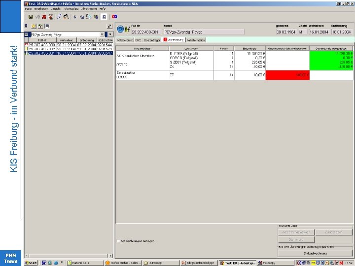Select case row 25.202.430-003
This screenshot has height=266, width=355.
click(69, 45)
